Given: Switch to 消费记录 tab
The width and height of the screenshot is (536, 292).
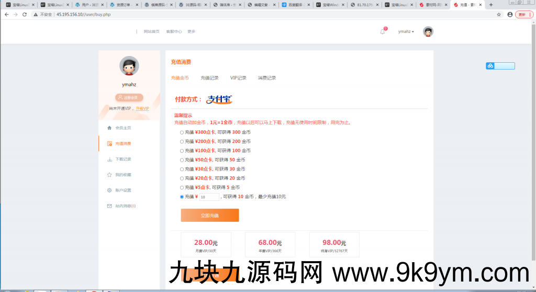Looking at the screenshot, I should 267,78.
